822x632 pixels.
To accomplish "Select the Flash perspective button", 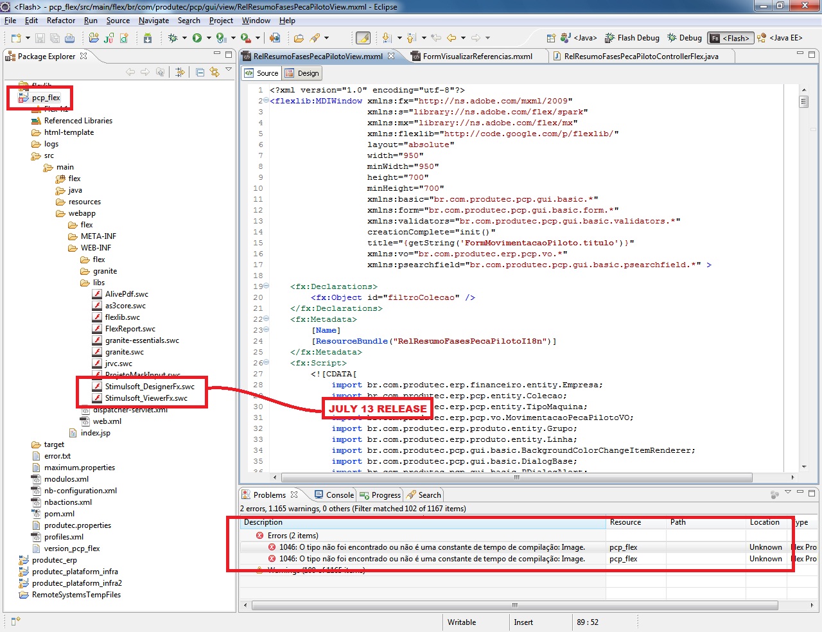I will click(x=730, y=38).
